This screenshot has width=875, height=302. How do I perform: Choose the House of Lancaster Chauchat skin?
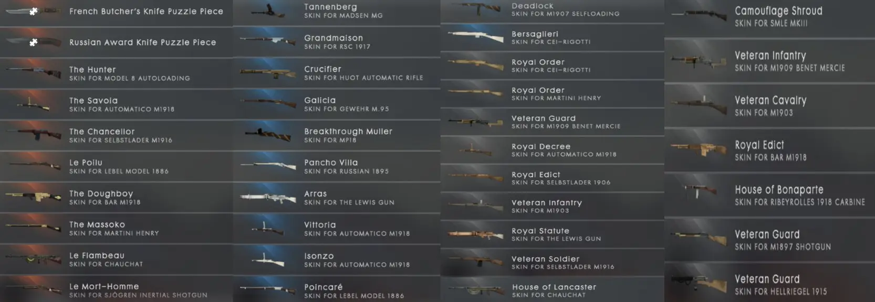pos(552,290)
